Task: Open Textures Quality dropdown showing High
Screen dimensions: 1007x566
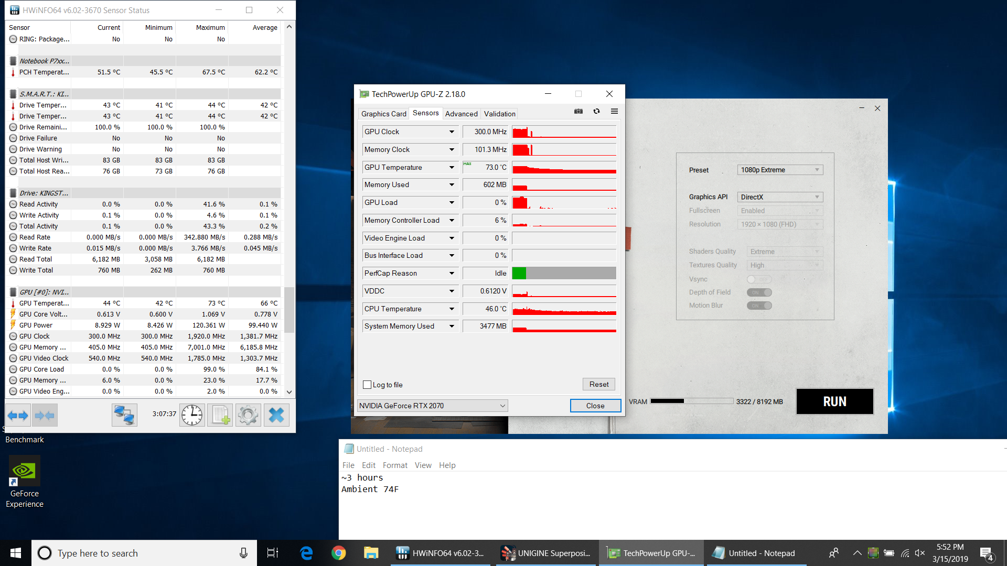Action: [x=785, y=265]
